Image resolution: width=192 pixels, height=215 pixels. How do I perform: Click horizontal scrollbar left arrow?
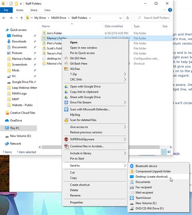coord(40,147)
